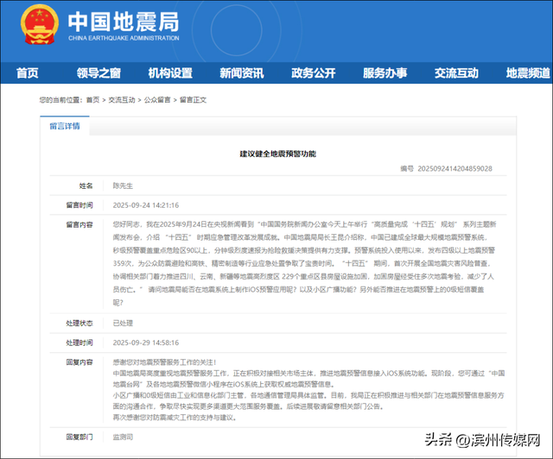Click the status value 已处理
The width and height of the screenshot is (553, 459).
click(123, 323)
